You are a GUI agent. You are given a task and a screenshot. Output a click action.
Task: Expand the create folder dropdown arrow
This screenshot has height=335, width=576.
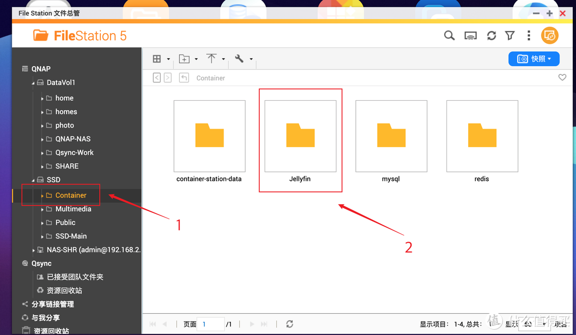(196, 59)
